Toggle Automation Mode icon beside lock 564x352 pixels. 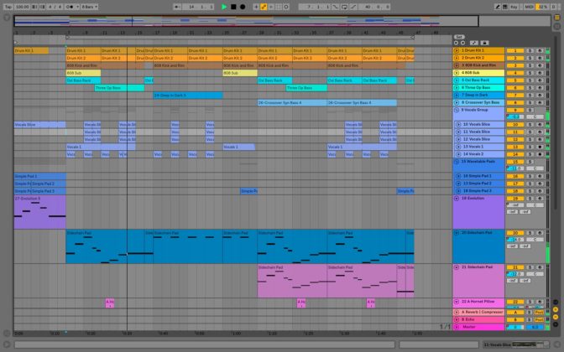point(474,43)
